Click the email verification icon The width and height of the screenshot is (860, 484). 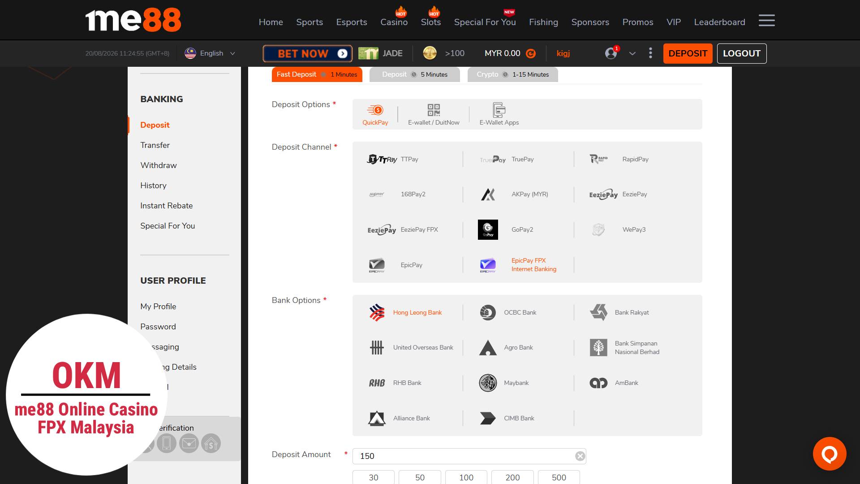[x=189, y=444]
